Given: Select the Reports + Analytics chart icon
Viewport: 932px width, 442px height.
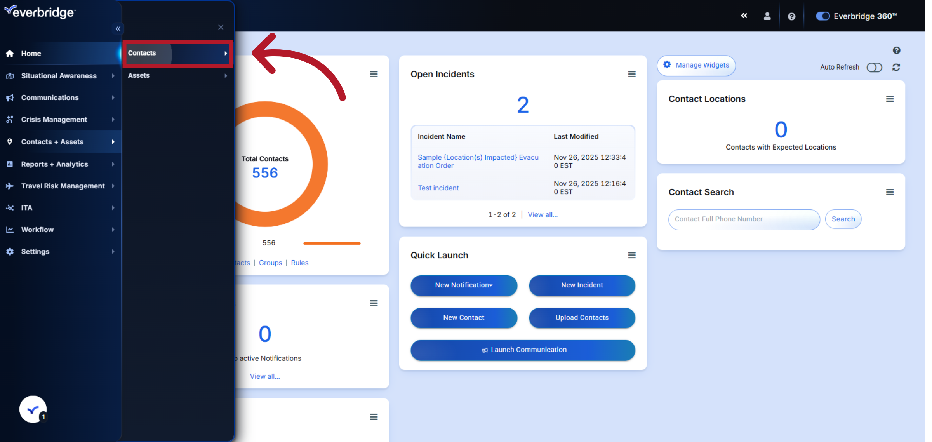Looking at the screenshot, I should point(10,164).
